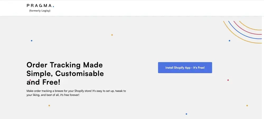Click the "Simple, Customisable" headline line
The image size is (264, 119).
[65, 73]
